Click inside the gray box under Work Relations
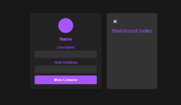 (66, 69)
